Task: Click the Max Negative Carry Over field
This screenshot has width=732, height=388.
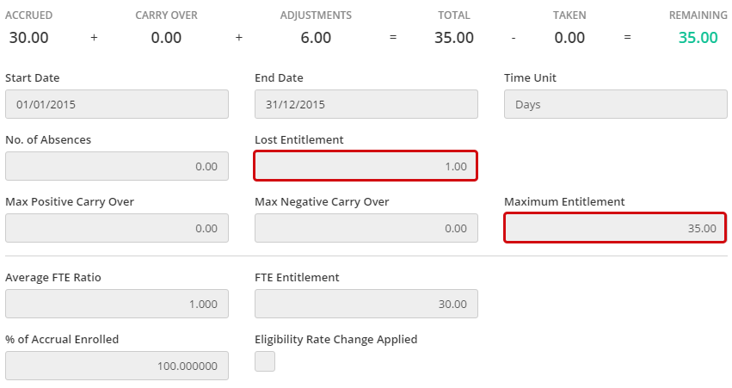Action: [366, 228]
